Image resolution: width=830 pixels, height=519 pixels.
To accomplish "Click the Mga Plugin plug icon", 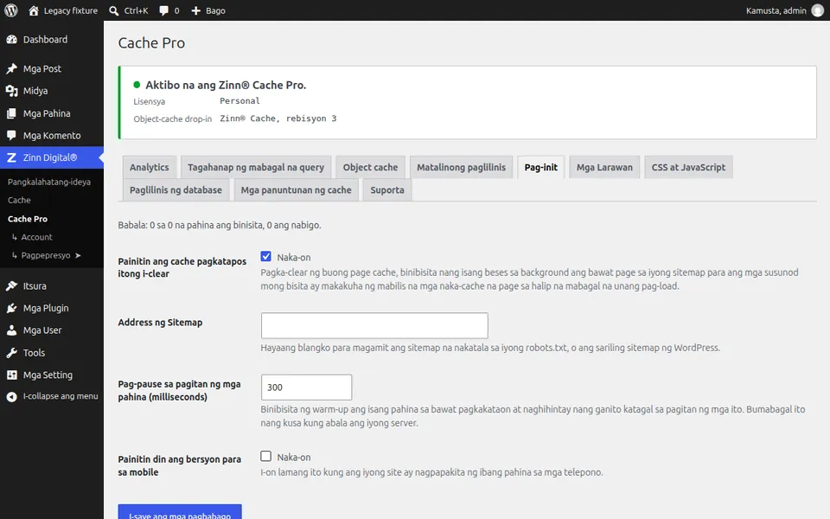I will click(x=11, y=308).
